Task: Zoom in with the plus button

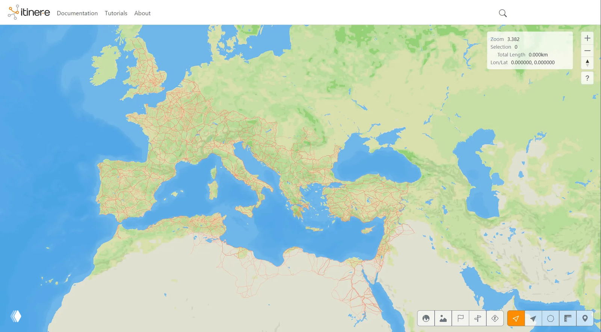Action: 587,38
